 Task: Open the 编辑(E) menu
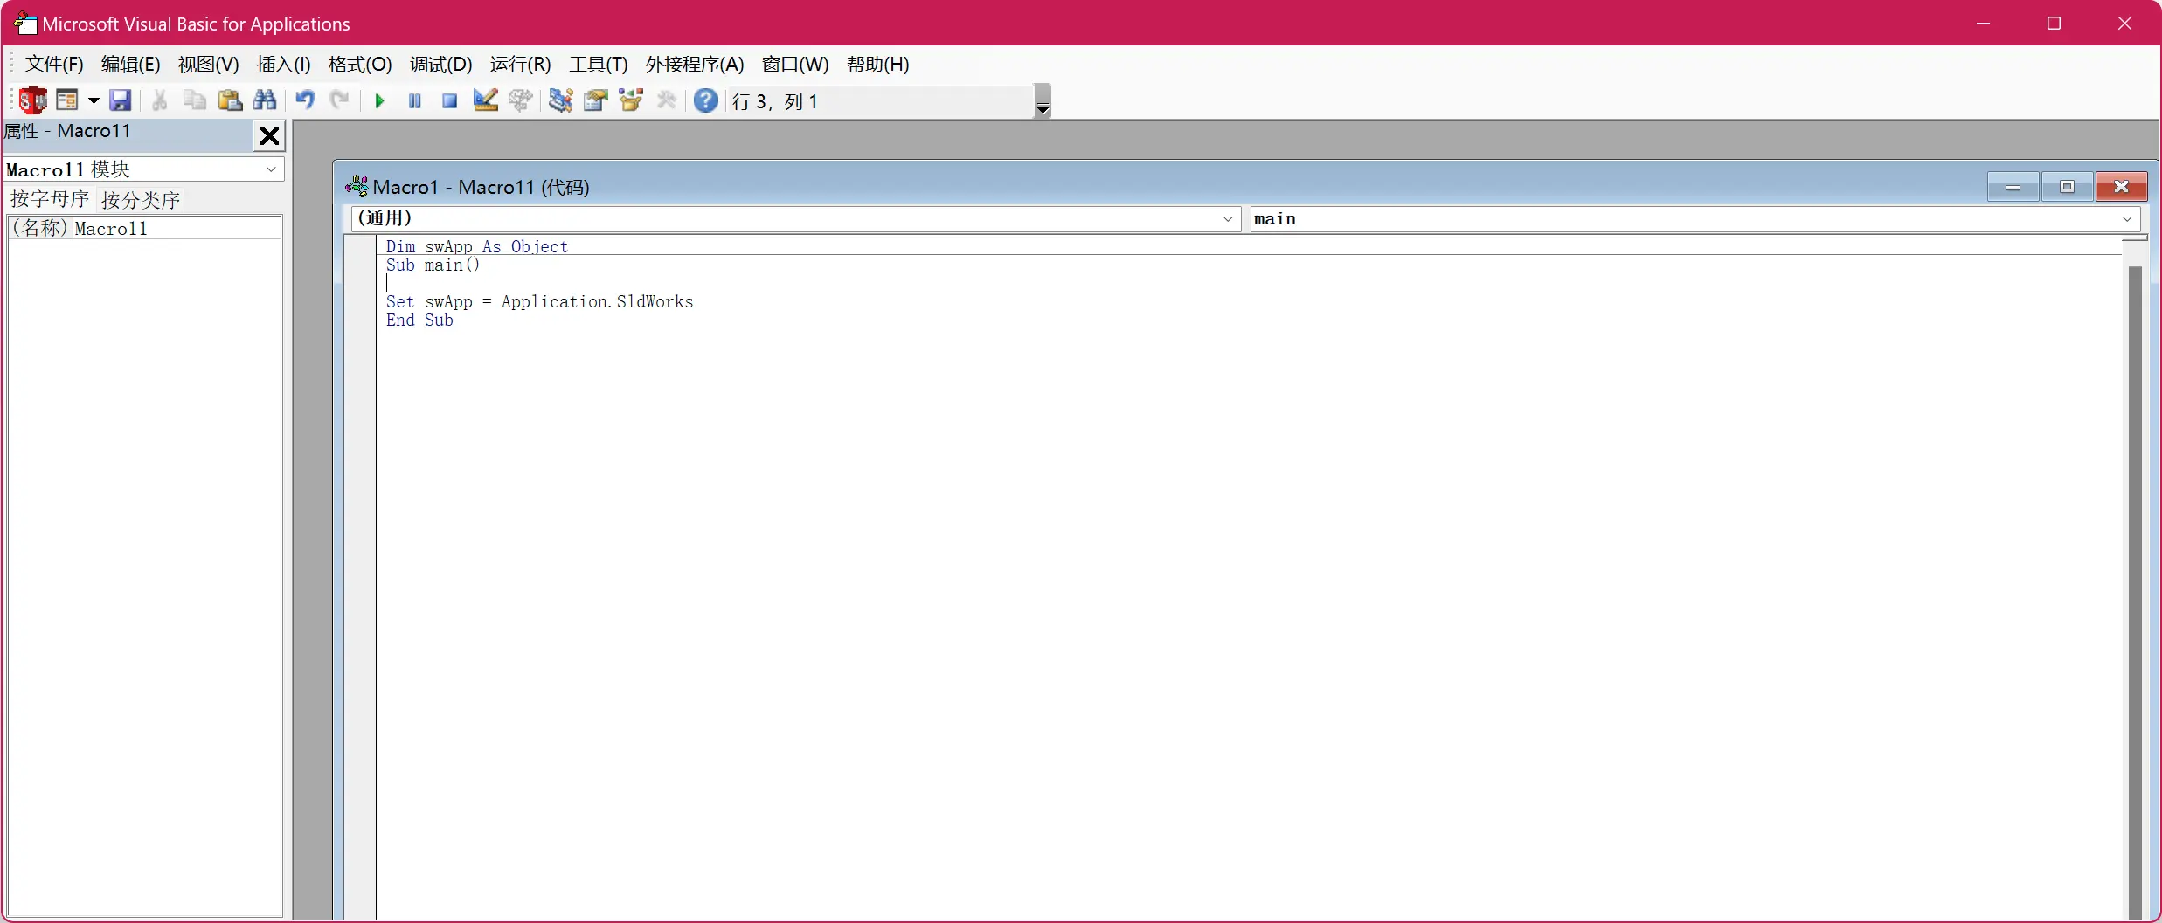click(x=131, y=65)
